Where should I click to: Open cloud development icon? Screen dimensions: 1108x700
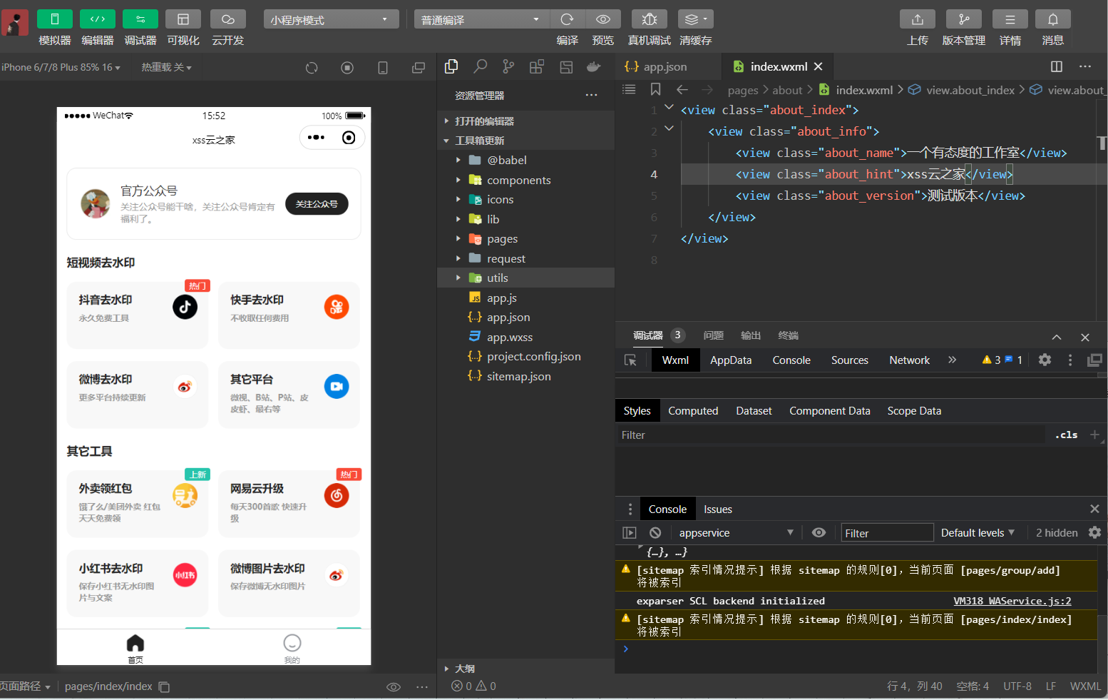point(227,19)
